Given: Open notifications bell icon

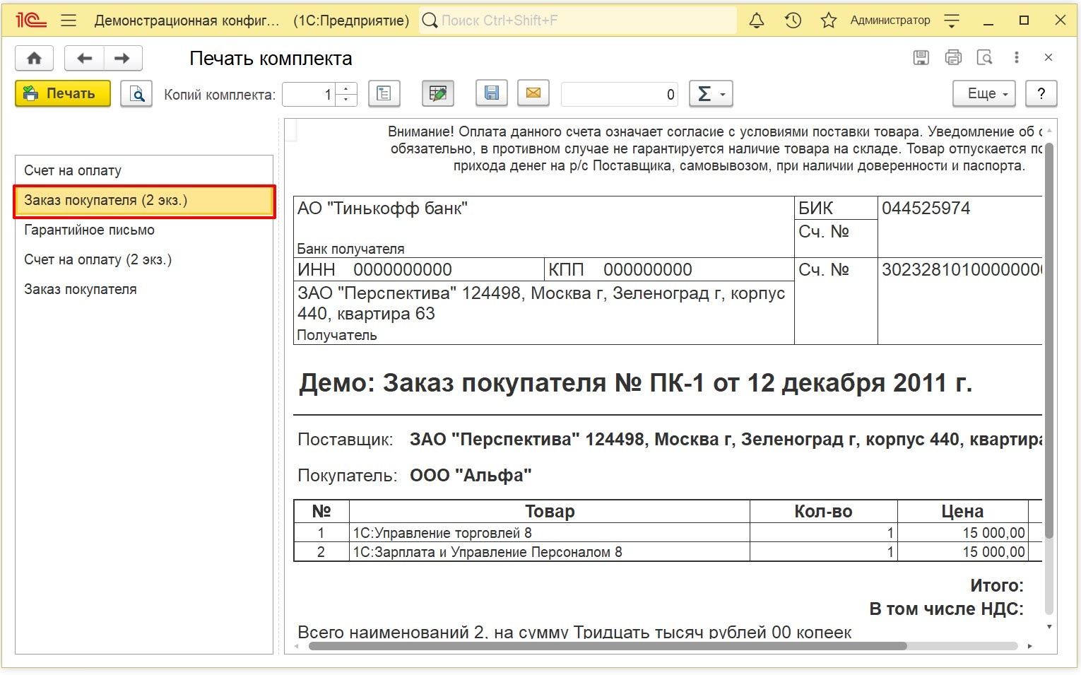Looking at the screenshot, I should (757, 20).
